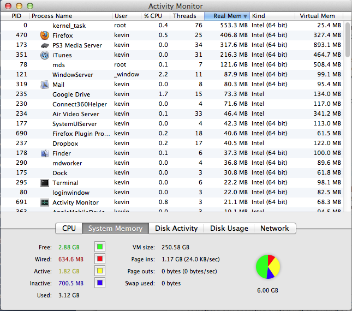
Task: Select the Google Drive process row
Action: tap(172, 94)
